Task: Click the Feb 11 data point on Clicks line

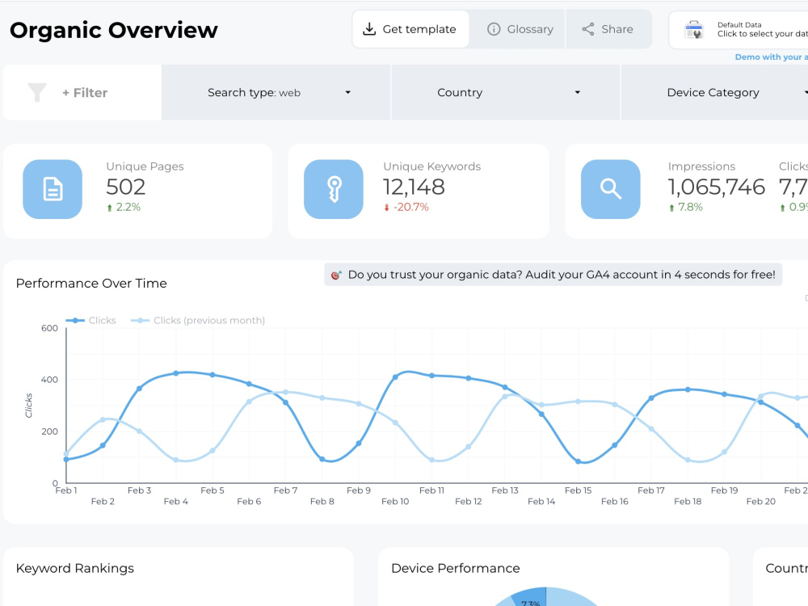Action: pyautogui.click(x=431, y=375)
